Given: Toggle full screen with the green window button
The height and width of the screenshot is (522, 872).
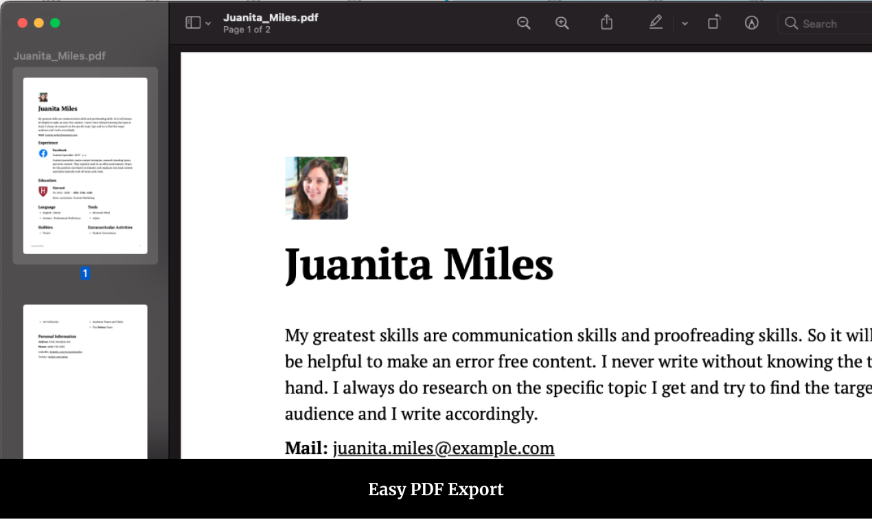Looking at the screenshot, I should pyautogui.click(x=56, y=23).
